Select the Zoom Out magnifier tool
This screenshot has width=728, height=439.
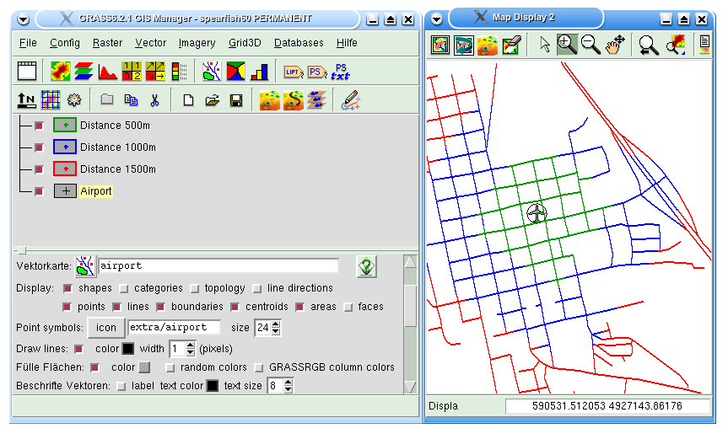coord(590,45)
